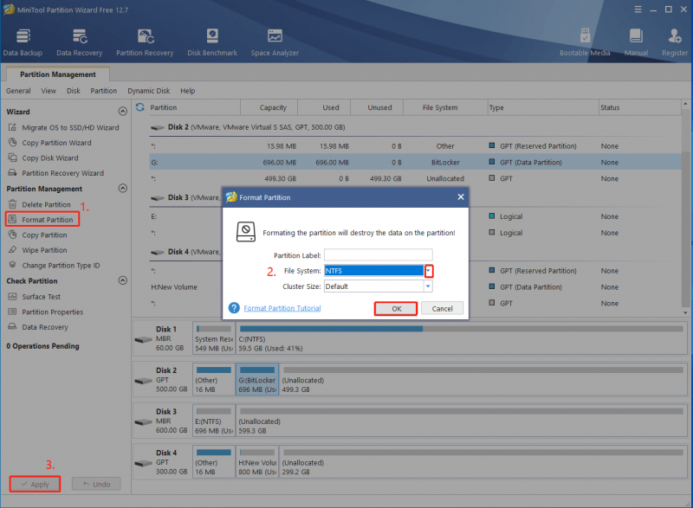Image resolution: width=693 pixels, height=508 pixels.
Task: Choose Copy Partition in sidebar
Action: point(38,235)
